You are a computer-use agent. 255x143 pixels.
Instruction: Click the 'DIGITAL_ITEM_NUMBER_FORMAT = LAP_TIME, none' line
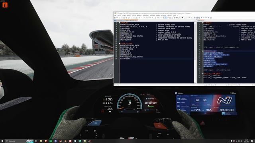click(x=225, y=78)
